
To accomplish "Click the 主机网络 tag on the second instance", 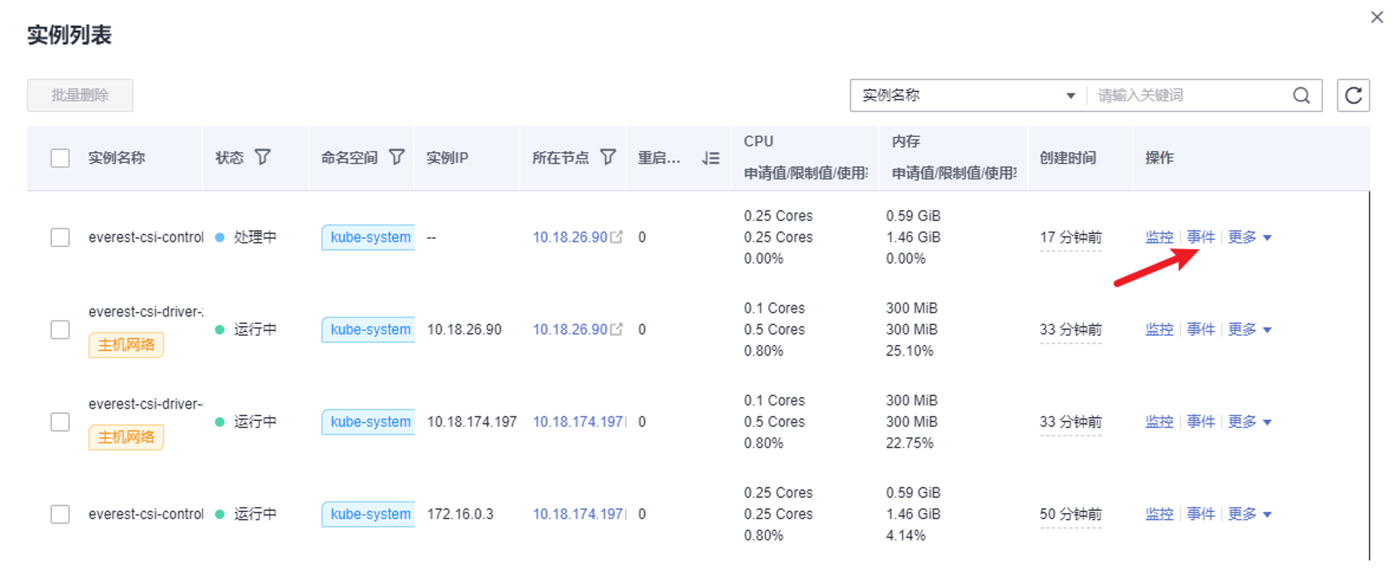I will pos(126,345).
